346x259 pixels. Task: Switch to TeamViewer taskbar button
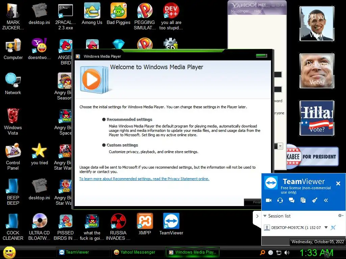[x=82, y=252]
